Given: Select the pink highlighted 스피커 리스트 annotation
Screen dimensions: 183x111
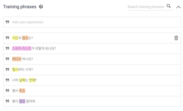Looking at the screenshot, I should 22,48.
